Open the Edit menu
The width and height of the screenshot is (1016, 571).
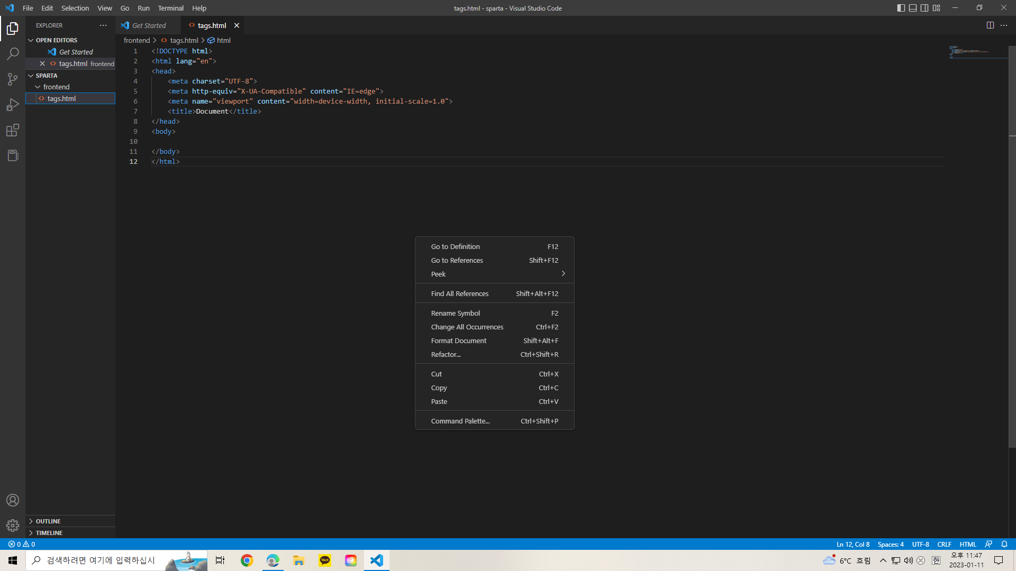[x=47, y=8]
